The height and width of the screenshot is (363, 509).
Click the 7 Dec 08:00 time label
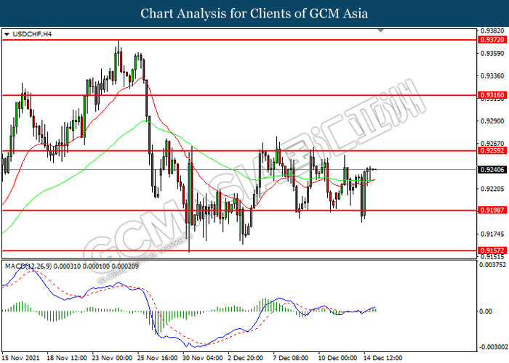pyautogui.click(x=291, y=358)
